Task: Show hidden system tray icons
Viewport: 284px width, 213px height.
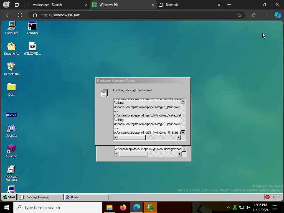Action: [x=228, y=207]
